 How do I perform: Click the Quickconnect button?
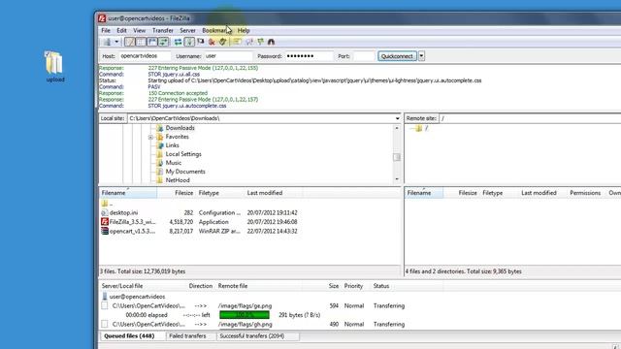(x=397, y=56)
